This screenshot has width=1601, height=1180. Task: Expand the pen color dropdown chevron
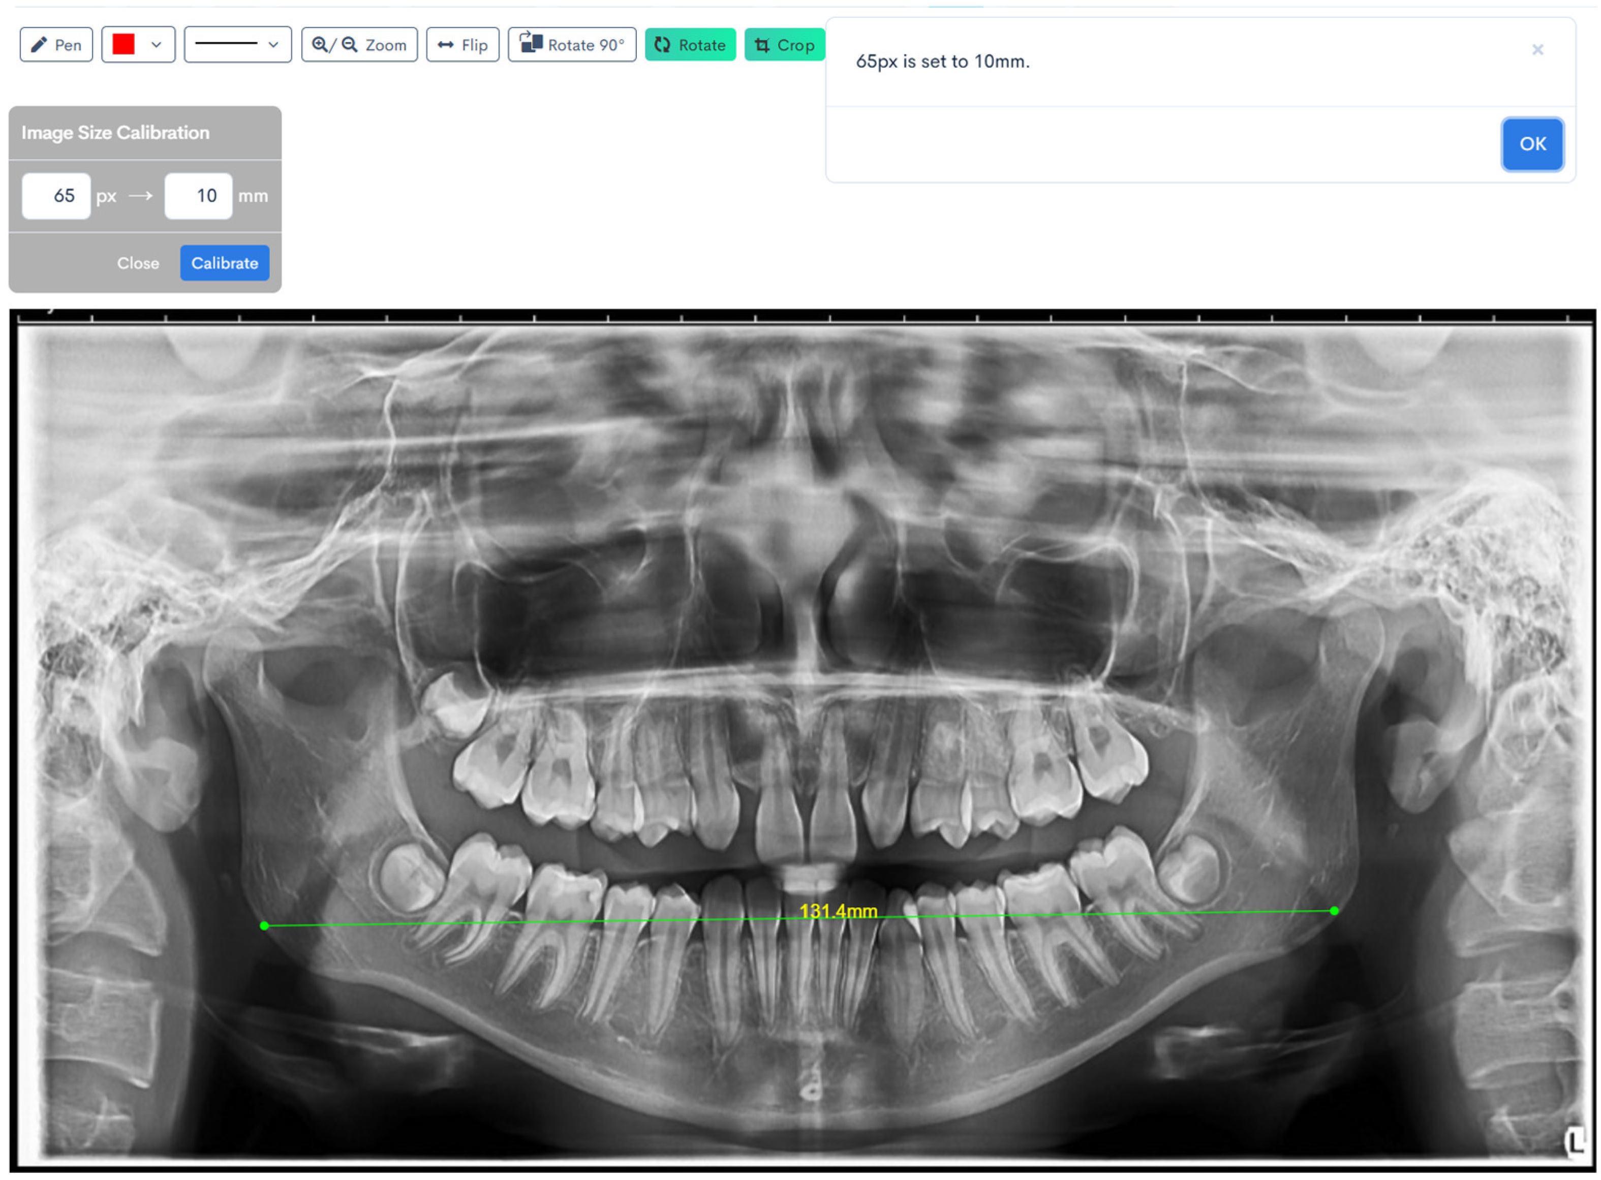157,45
